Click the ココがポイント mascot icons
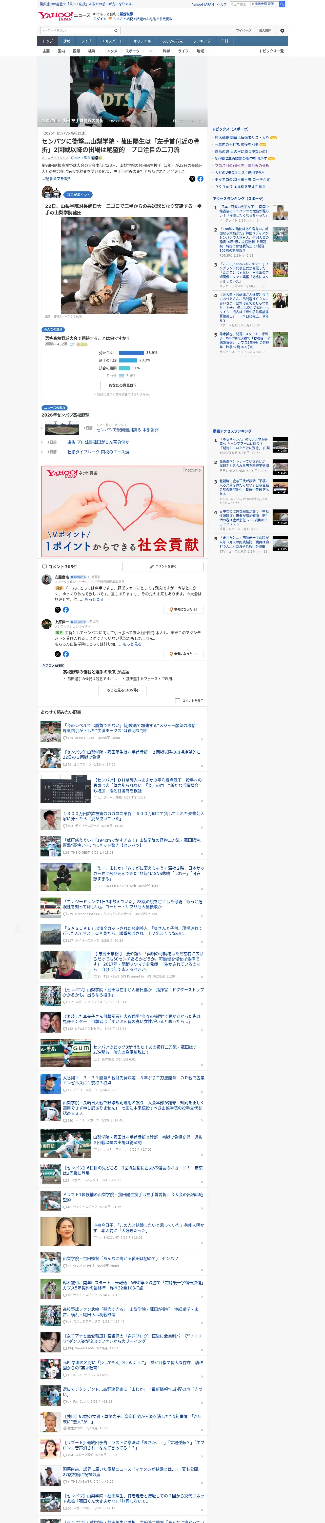Viewport: 325px width, 1523px height. click(52, 193)
